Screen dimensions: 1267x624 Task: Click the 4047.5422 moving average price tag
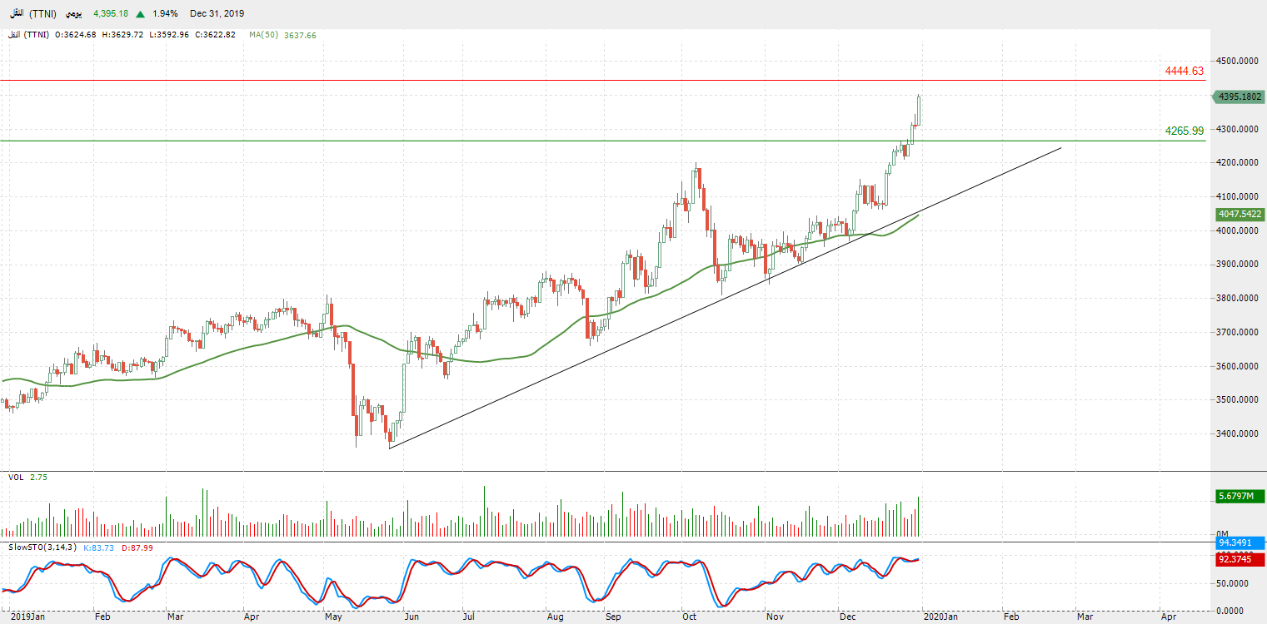coord(1240,214)
